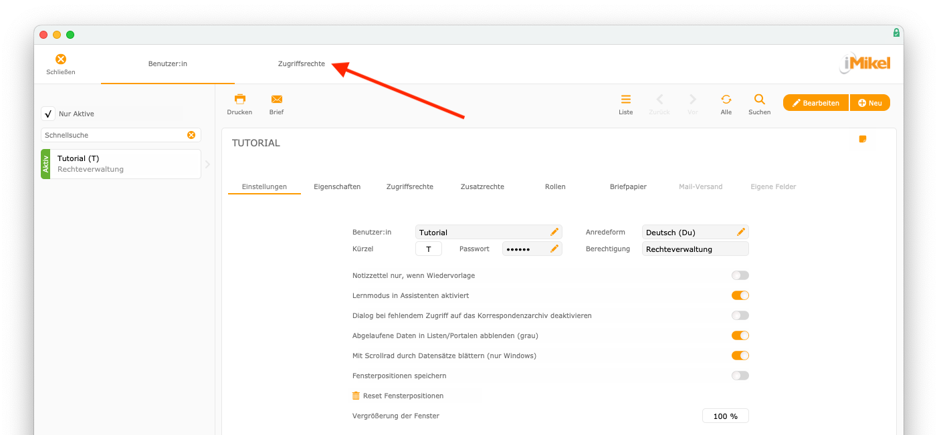This screenshot has width=941, height=435.
Task: Toggle Notizzettel nur, wenn Wiedervorlage
Action: click(x=740, y=275)
